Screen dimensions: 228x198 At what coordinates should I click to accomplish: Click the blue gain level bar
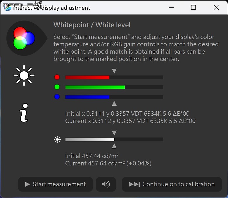[x=114, y=97]
